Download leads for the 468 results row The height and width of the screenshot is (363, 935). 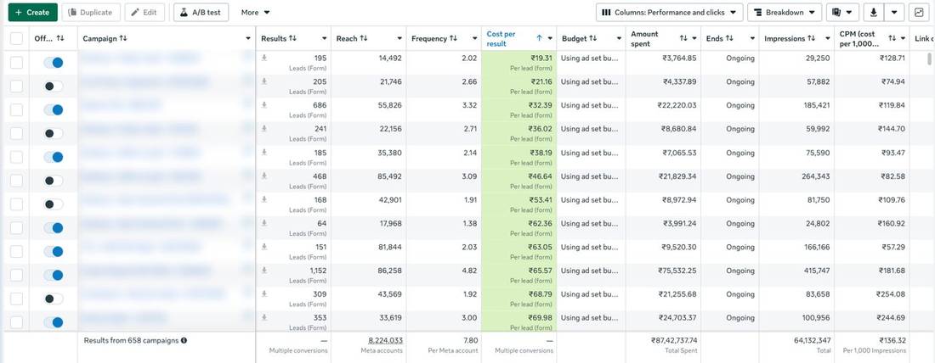pyautogui.click(x=264, y=176)
